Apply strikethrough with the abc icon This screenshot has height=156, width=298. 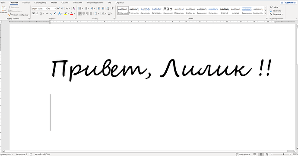(x=47, y=13)
